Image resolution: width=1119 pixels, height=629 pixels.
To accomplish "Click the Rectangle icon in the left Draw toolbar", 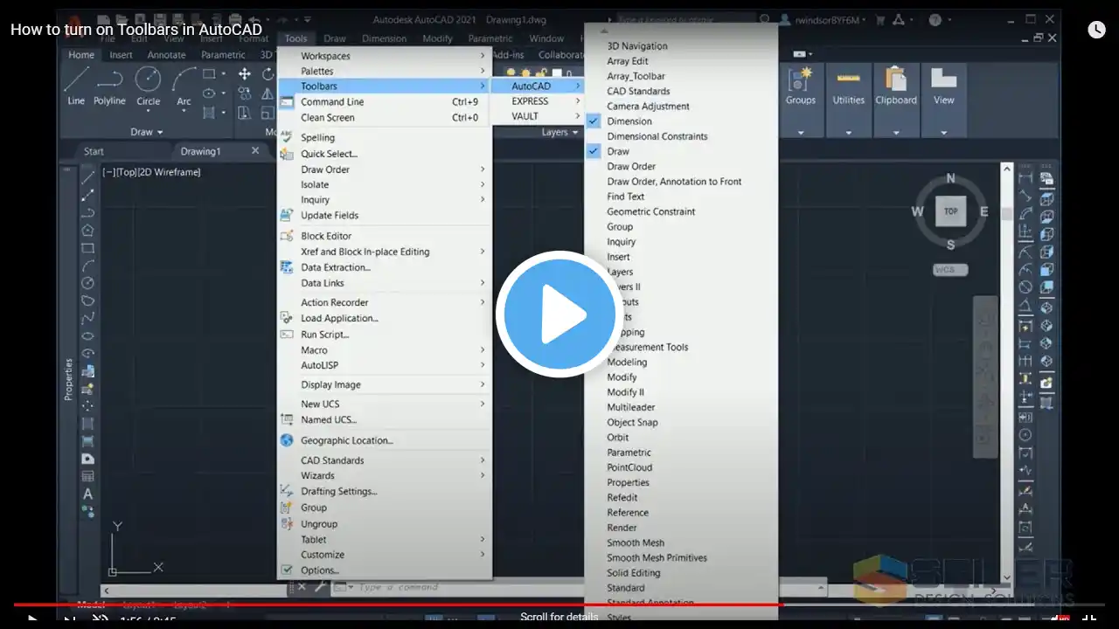I will (x=87, y=248).
